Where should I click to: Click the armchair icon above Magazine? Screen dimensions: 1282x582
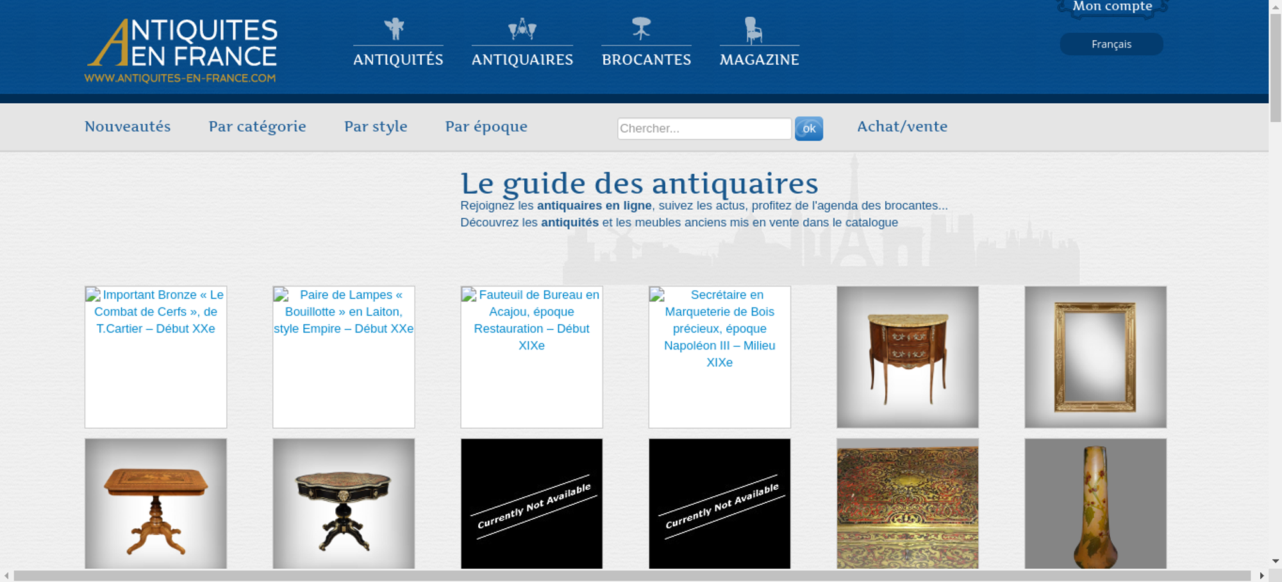pos(753,30)
